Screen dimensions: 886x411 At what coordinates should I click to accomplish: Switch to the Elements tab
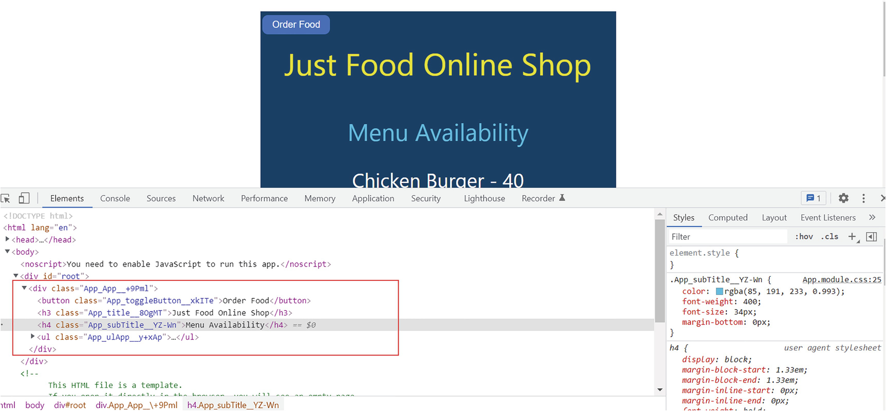(x=67, y=198)
